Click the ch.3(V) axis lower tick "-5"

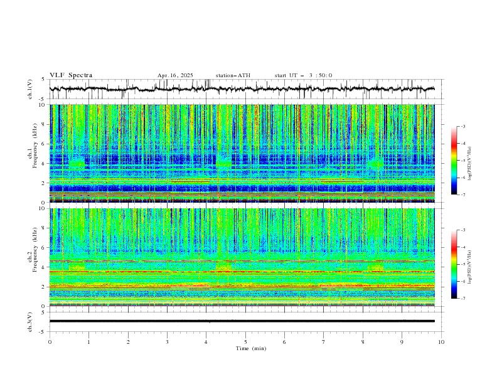coord(43,332)
